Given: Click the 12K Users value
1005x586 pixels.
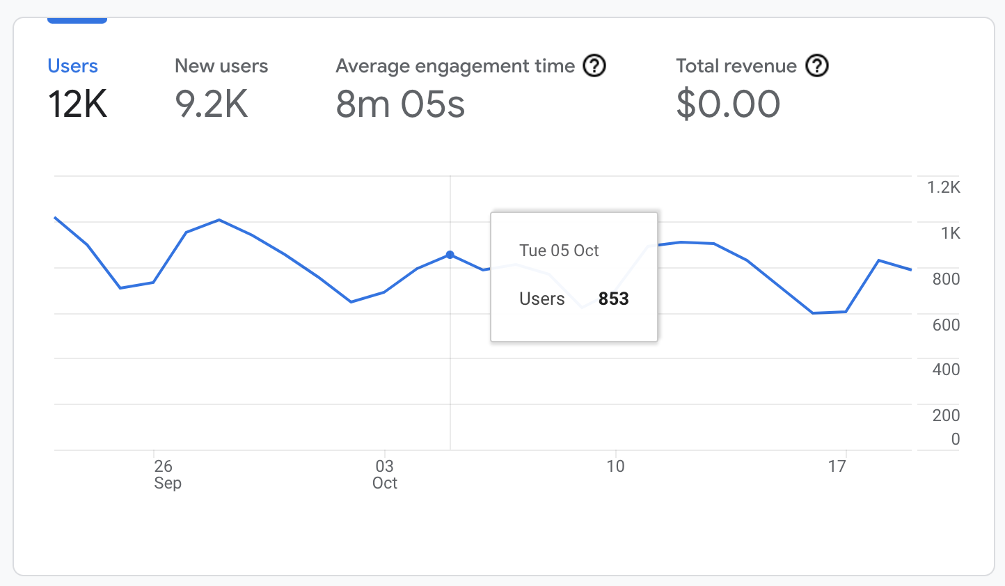Looking at the screenshot, I should pyautogui.click(x=77, y=104).
